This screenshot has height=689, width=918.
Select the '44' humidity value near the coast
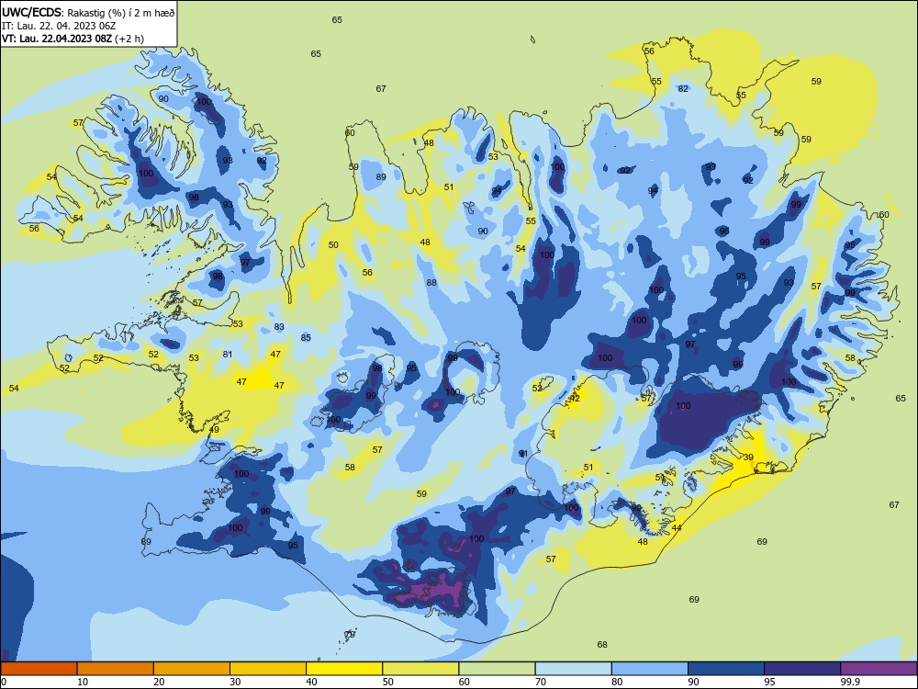[677, 528]
